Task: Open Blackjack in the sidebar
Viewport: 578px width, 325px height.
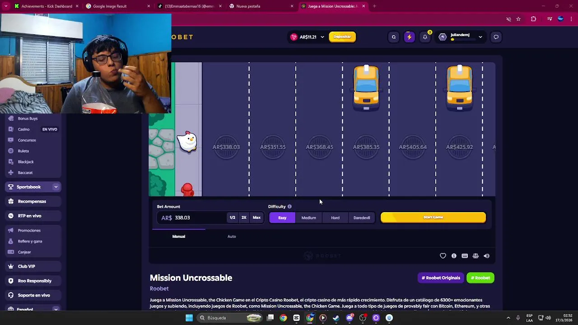Action: (x=26, y=162)
